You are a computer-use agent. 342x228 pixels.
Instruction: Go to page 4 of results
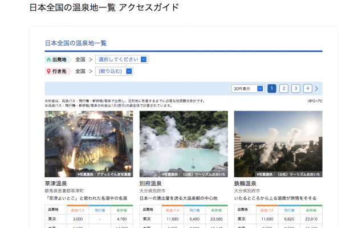[x=308, y=88]
